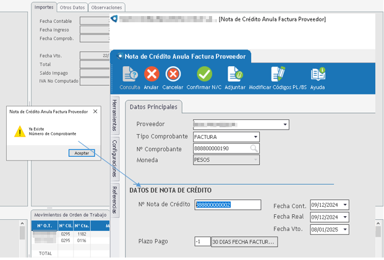
Task: Switch to the Otros Datos tab
Action: (72, 7)
